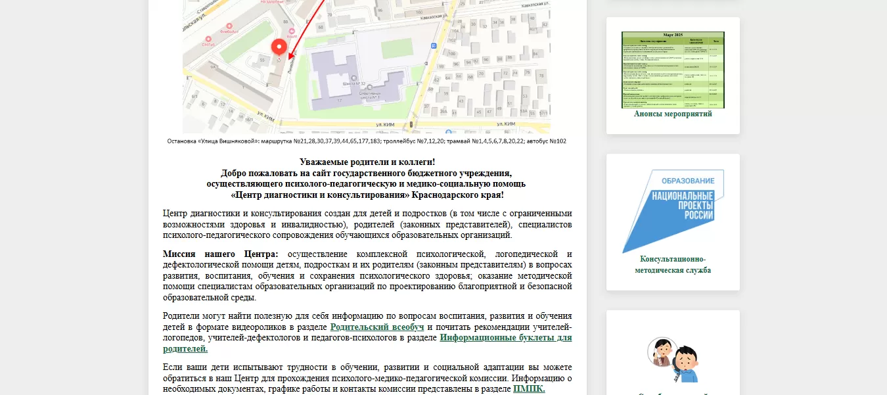Click the red location pin on the map
Image resolution: width=887 pixels, height=395 pixels.
click(279, 47)
